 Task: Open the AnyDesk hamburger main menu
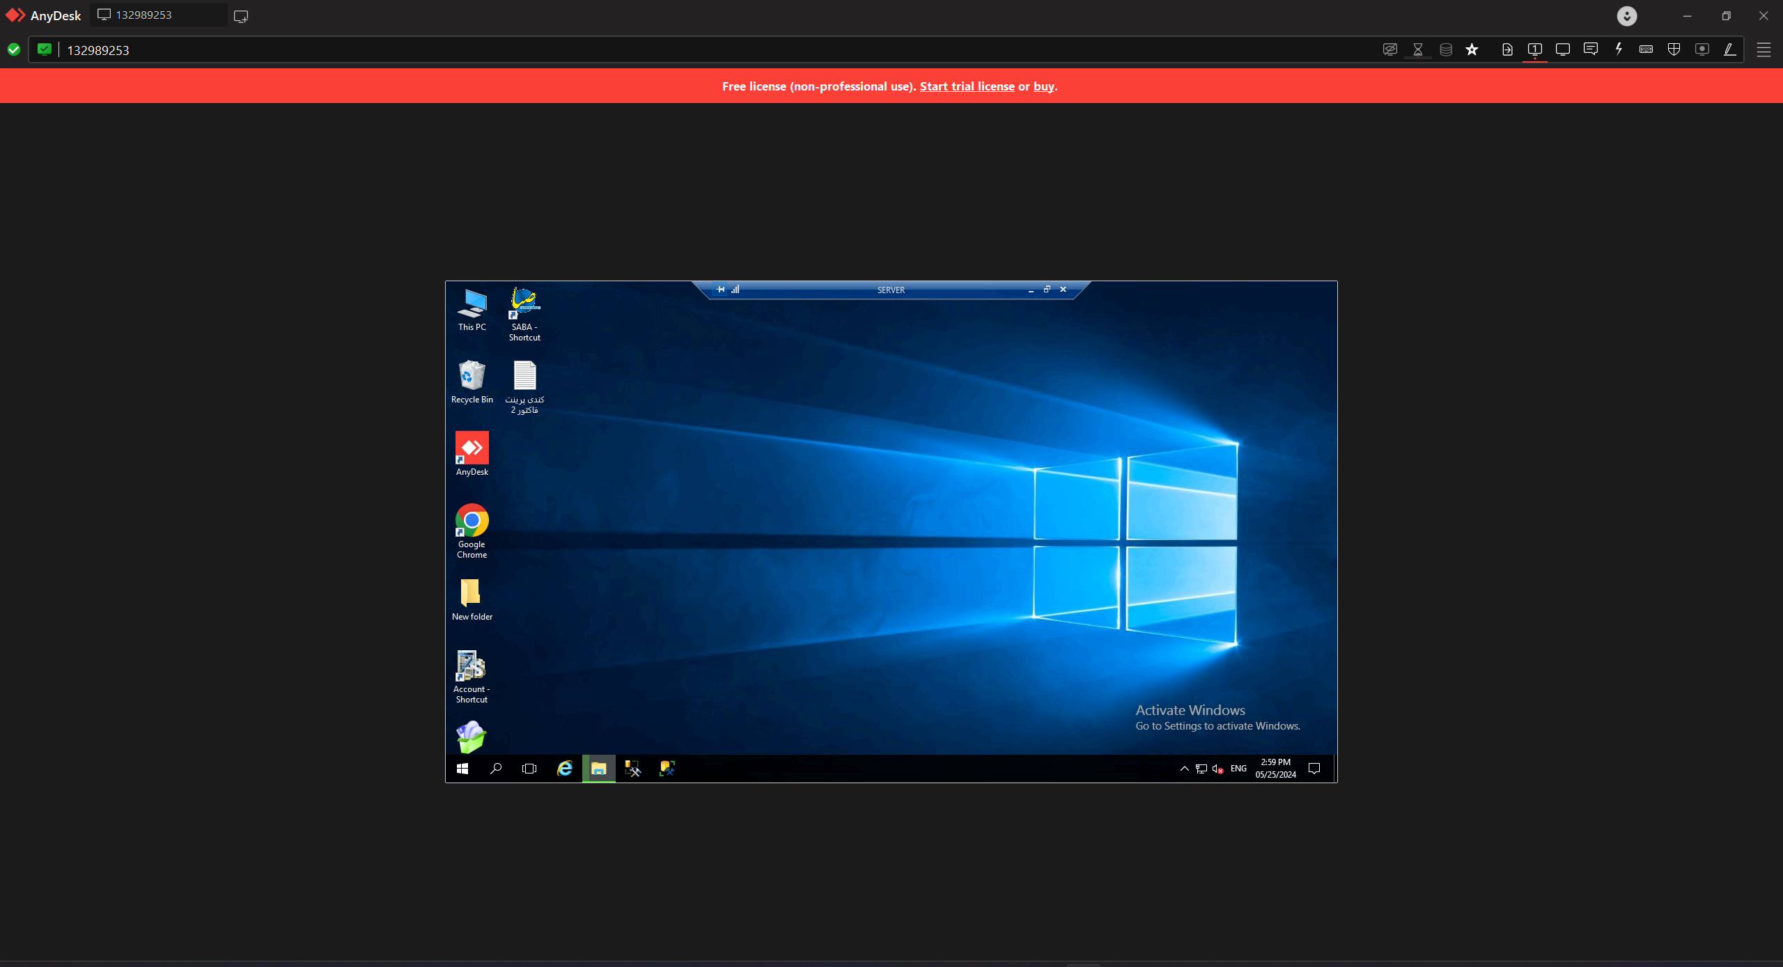pos(1763,49)
